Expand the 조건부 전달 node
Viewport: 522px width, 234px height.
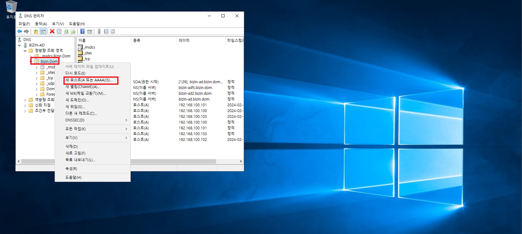[x=25, y=111]
